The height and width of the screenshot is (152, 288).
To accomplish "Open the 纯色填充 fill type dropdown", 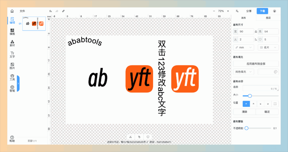I will coord(244,72).
